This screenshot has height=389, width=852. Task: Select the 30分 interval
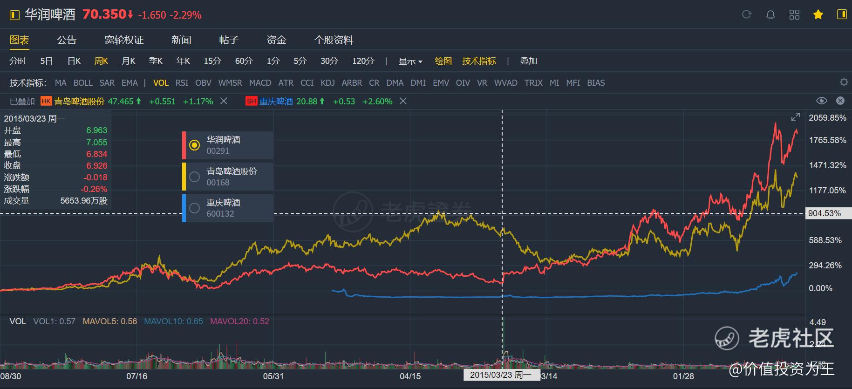point(329,61)
